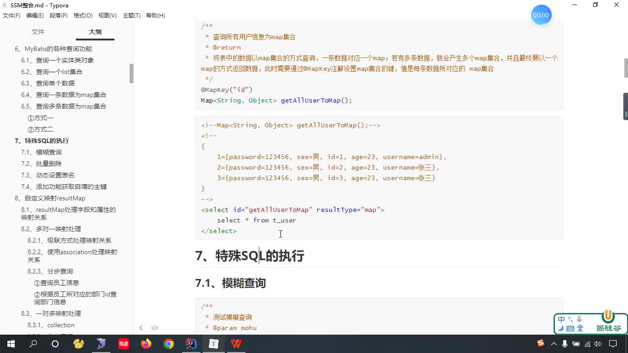Click the 00:00 recording timer bubble
628x353 pixels.
pyautogui.click(x=541, y=15)
